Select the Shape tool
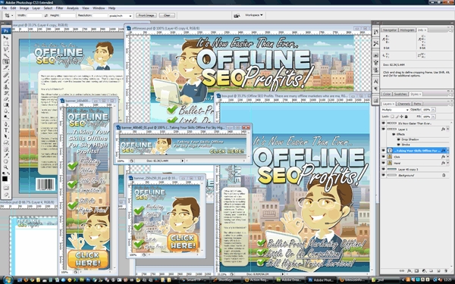Image resolution: width=455 pixels, height=284 pixels. click(x=5, y=142)
